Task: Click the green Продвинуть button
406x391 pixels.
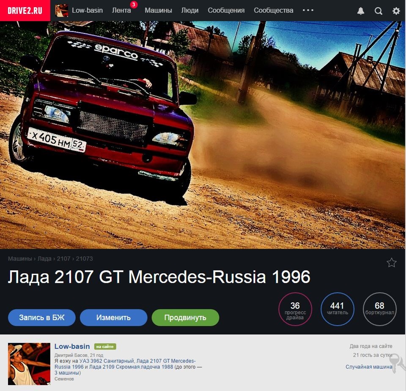Action: tap(185, 317)
